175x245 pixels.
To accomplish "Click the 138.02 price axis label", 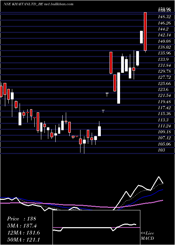I will tap(164, 47).
